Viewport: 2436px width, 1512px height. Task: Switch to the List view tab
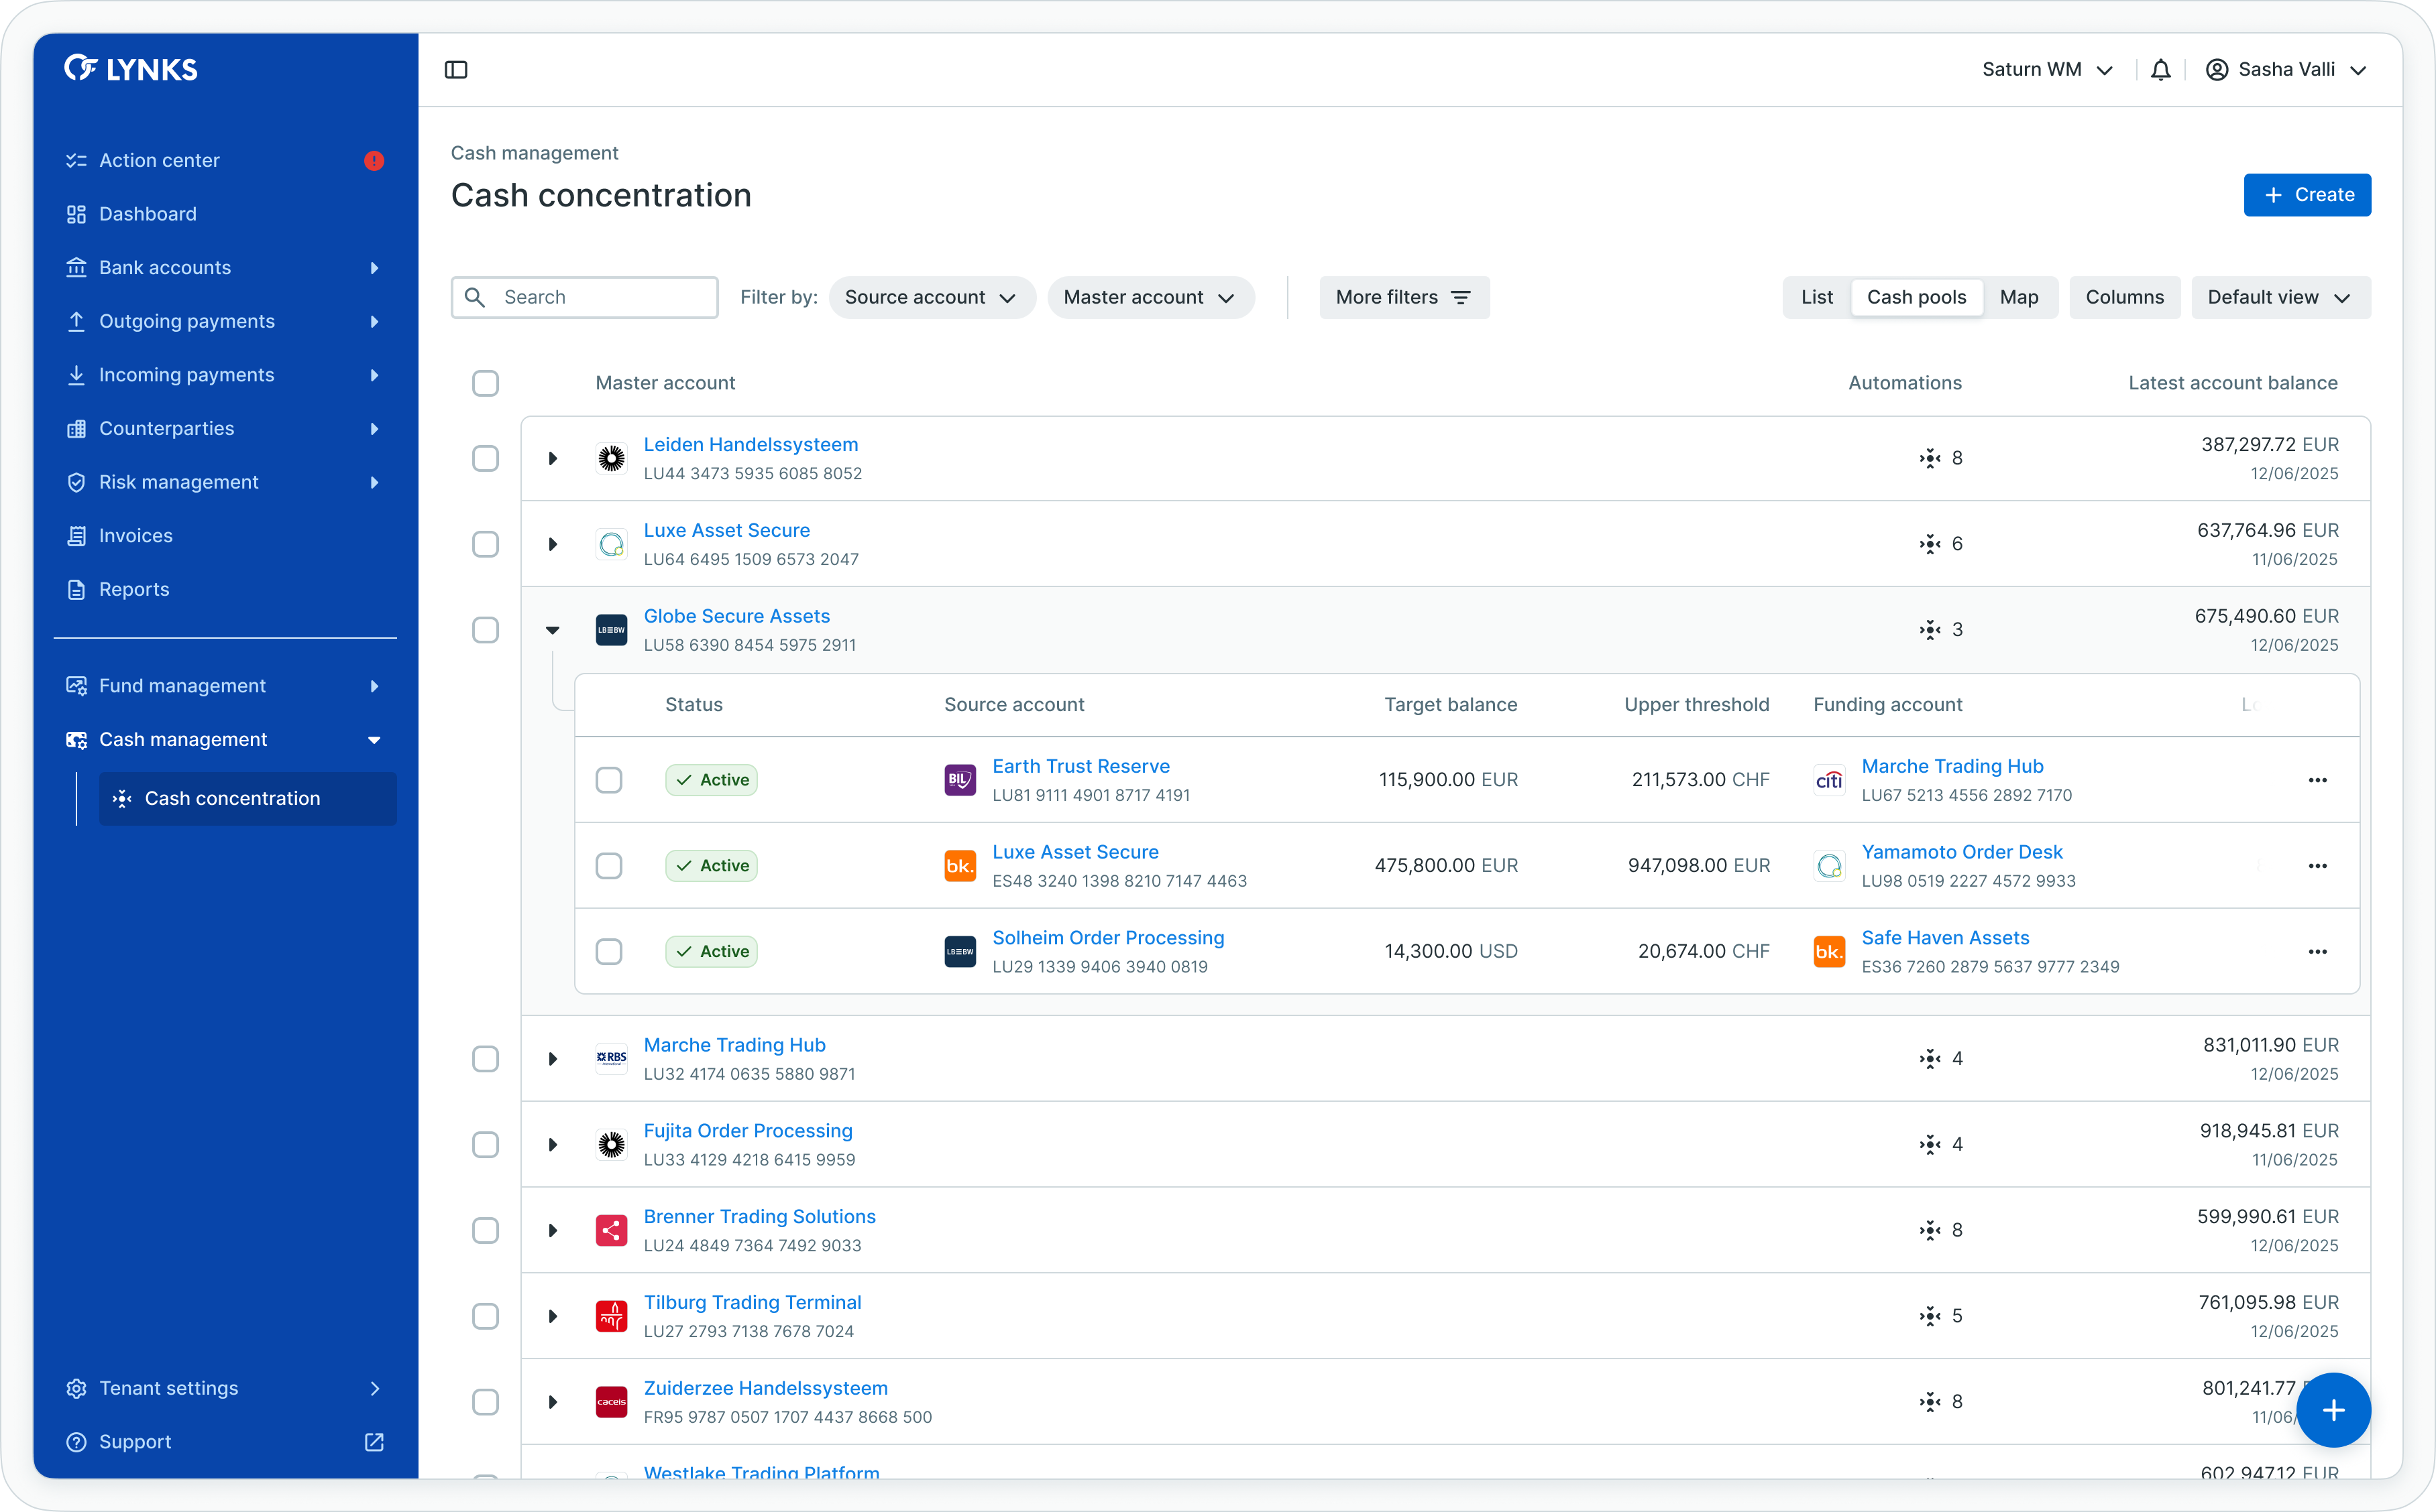pyautogui.click(x=1817, y=298)
